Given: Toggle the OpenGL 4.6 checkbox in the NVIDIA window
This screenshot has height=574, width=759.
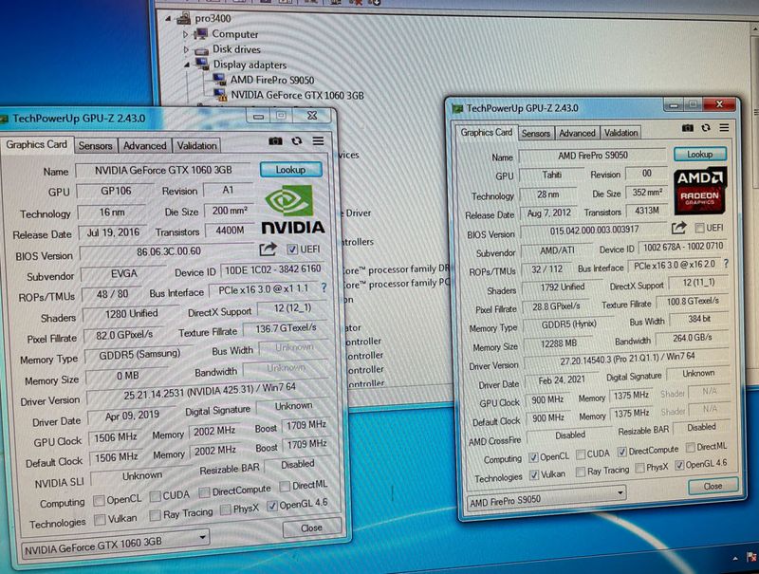Looking at the screenshot, I should click(x=272, y=506).
